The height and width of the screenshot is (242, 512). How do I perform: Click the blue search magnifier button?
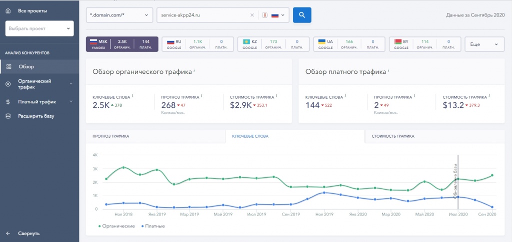[302, 15]
